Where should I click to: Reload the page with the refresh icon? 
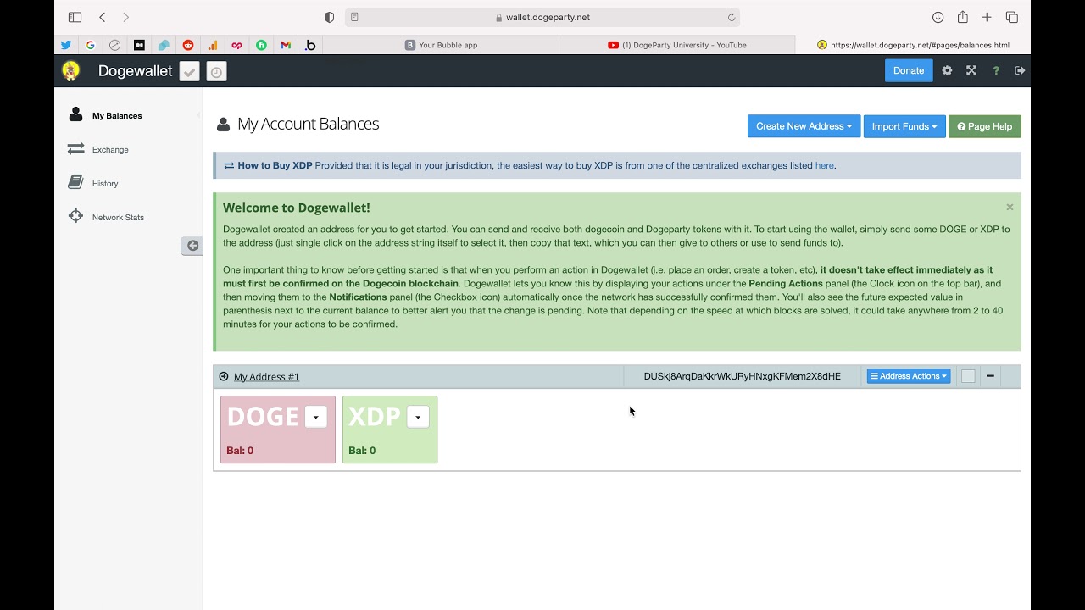point(732,17)
